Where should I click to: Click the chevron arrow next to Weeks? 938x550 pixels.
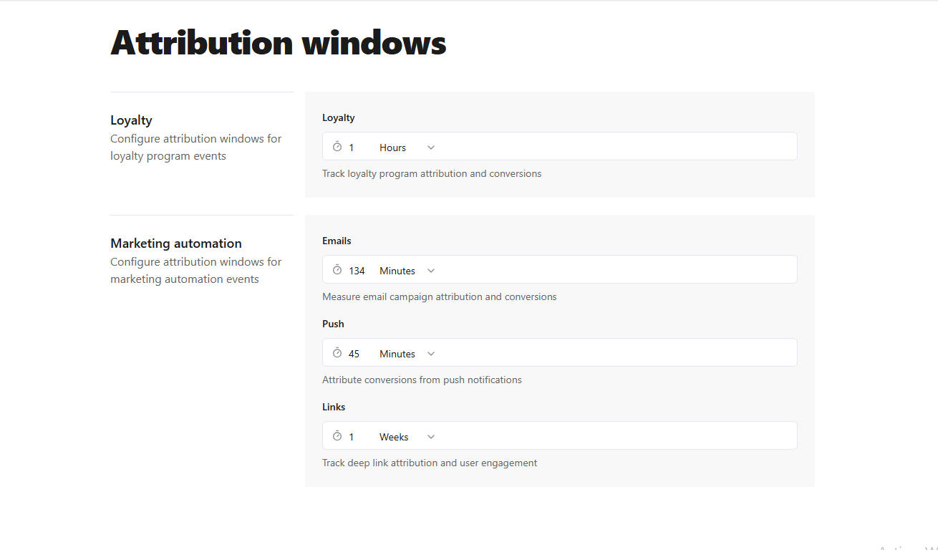430,436
